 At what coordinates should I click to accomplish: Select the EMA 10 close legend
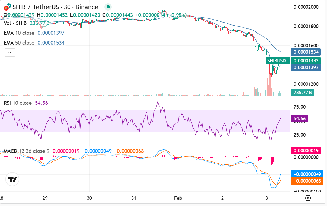[19, 33]
